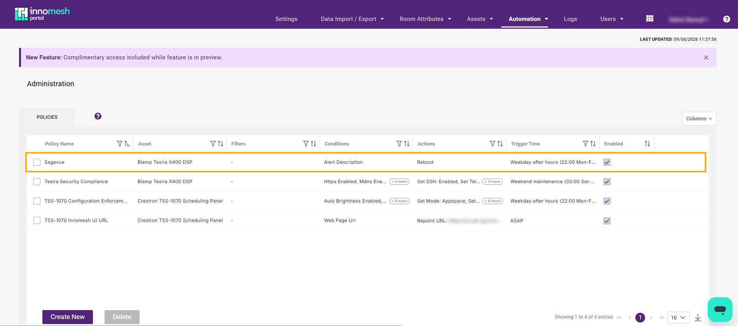Expand the +2 more conditions badge

pyautogui.click(x=399, y=182)
